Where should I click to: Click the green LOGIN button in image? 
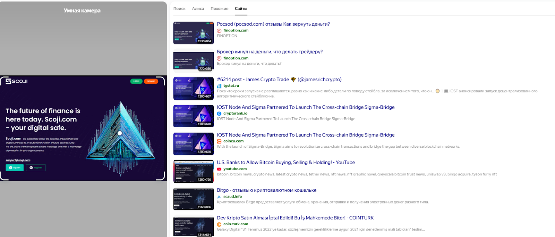click(x=136, y=81)
